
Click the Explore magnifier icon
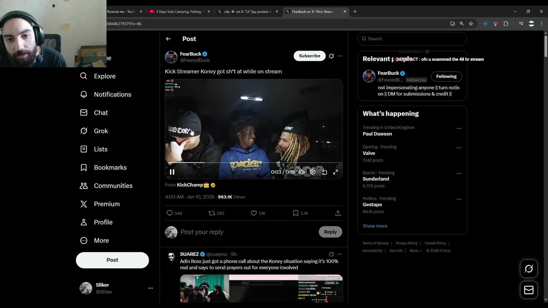[84, 76]
